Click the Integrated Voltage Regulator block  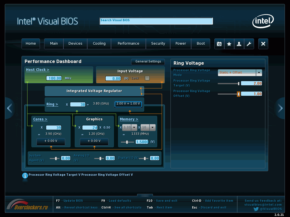[x=94, y=91]
